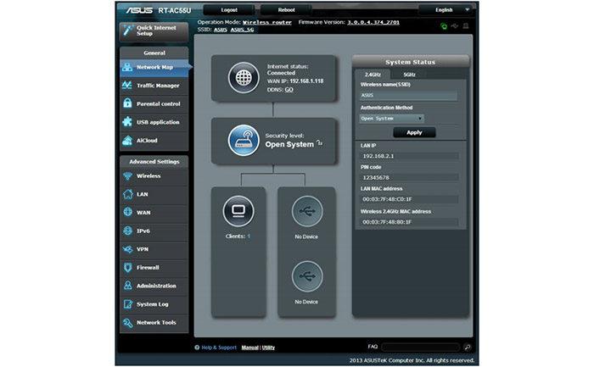Open Quick Internet Setup wizard

pyautogui.click(x=154, y=31)
